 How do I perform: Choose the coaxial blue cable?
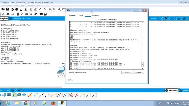coord(65,95)
